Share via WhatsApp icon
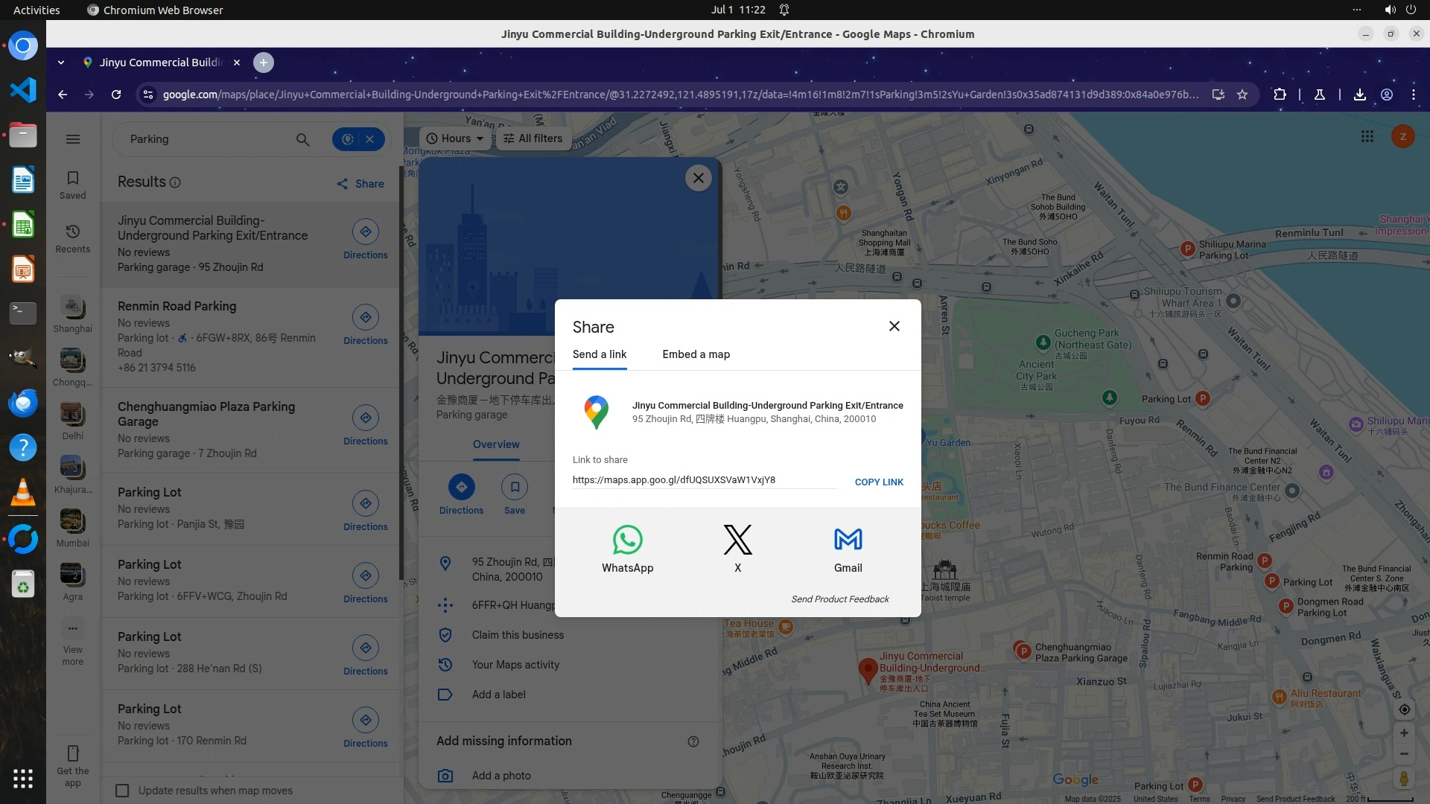This screenshot has height=804, width=1430. click(627, 540)
